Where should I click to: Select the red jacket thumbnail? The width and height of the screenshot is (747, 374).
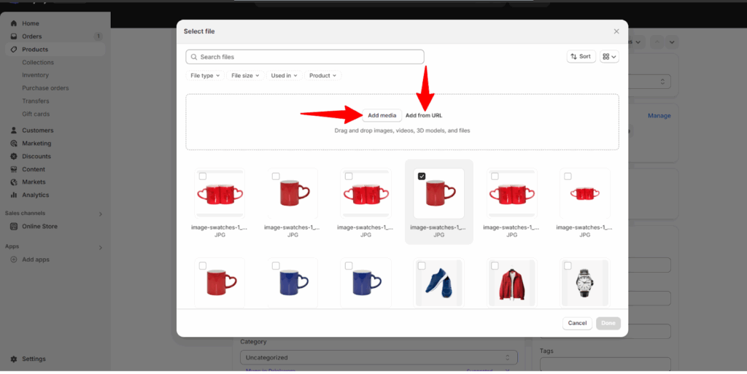tap(512, 283)
